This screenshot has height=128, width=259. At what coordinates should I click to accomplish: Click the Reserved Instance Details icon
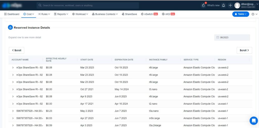(x=10, y=28)
